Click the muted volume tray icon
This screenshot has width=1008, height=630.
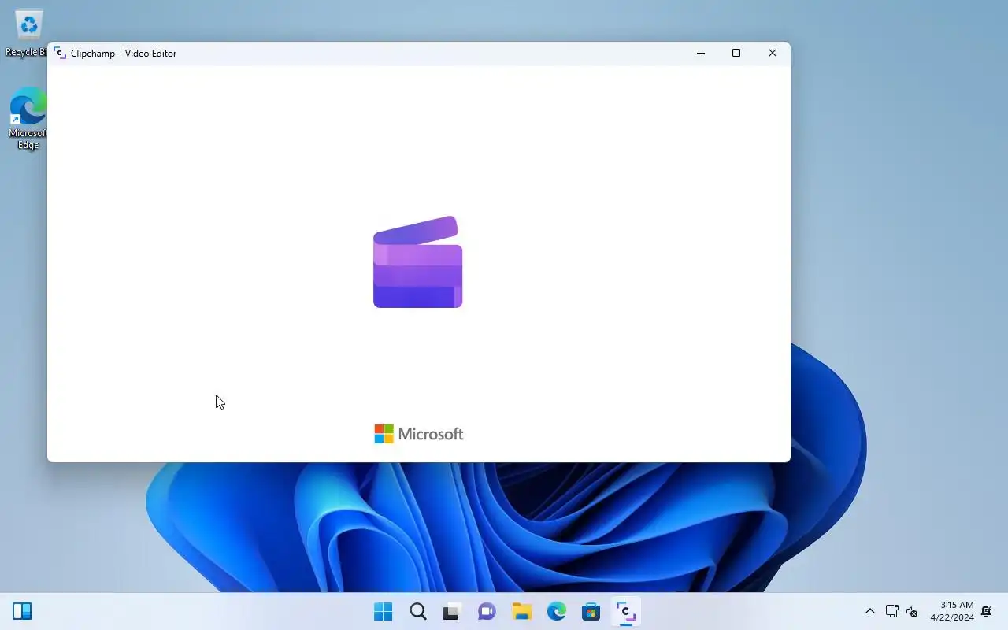pos(912,611)
